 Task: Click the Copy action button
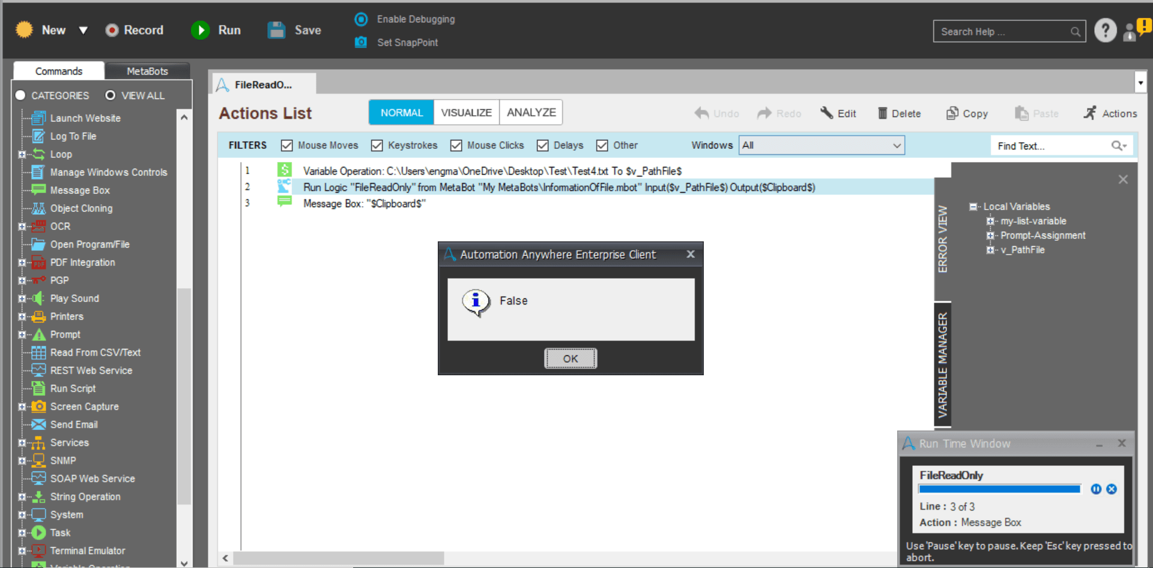tap(967, 113)
